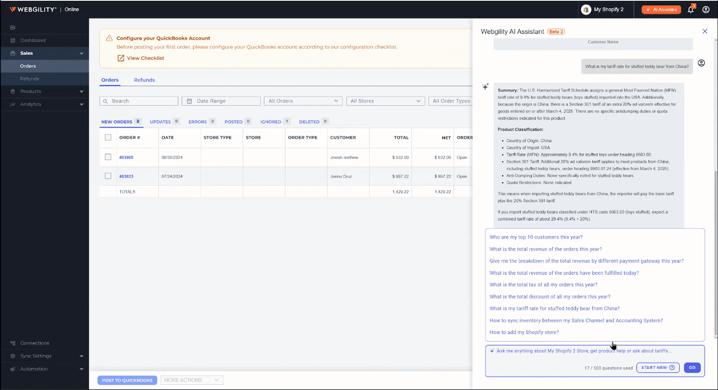Click Post to QuickBooks button
718x390 pixels.
coord(127,380)
